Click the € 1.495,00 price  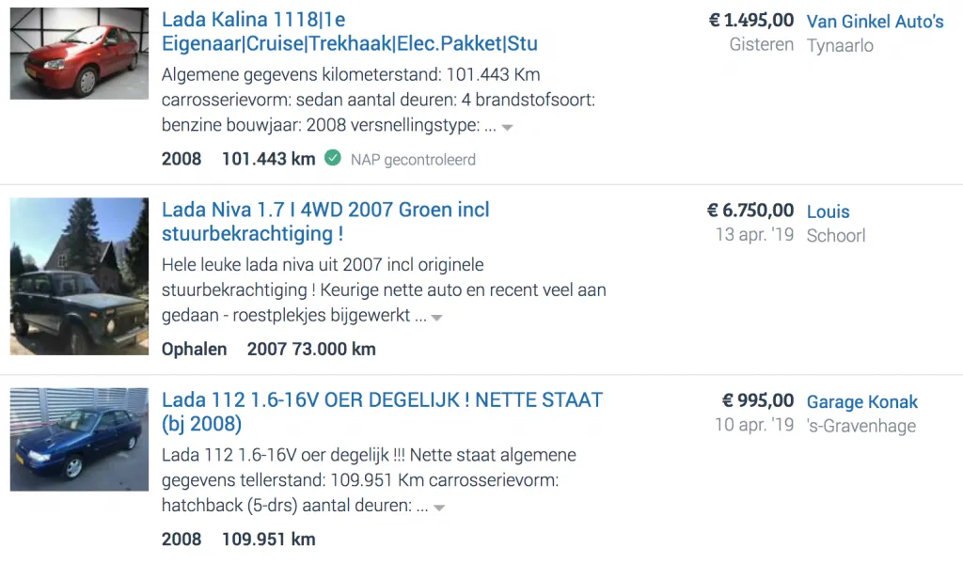click(751, 21)
